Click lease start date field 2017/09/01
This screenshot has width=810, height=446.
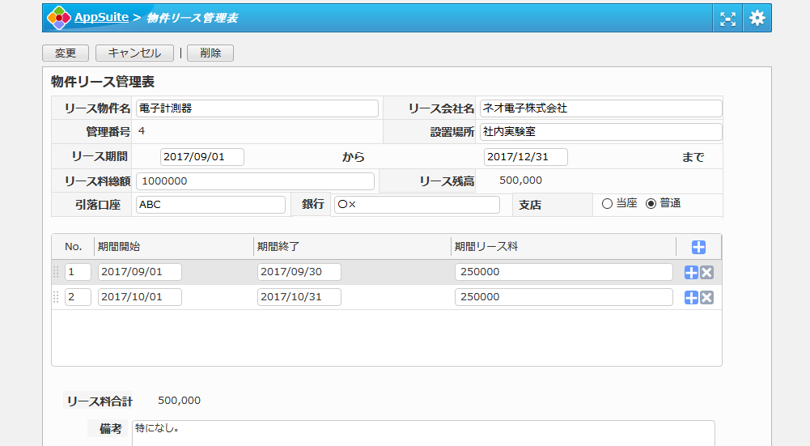[x=202, y=157]
